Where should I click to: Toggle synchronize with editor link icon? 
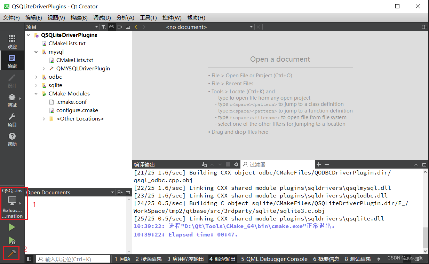point(112,27)
